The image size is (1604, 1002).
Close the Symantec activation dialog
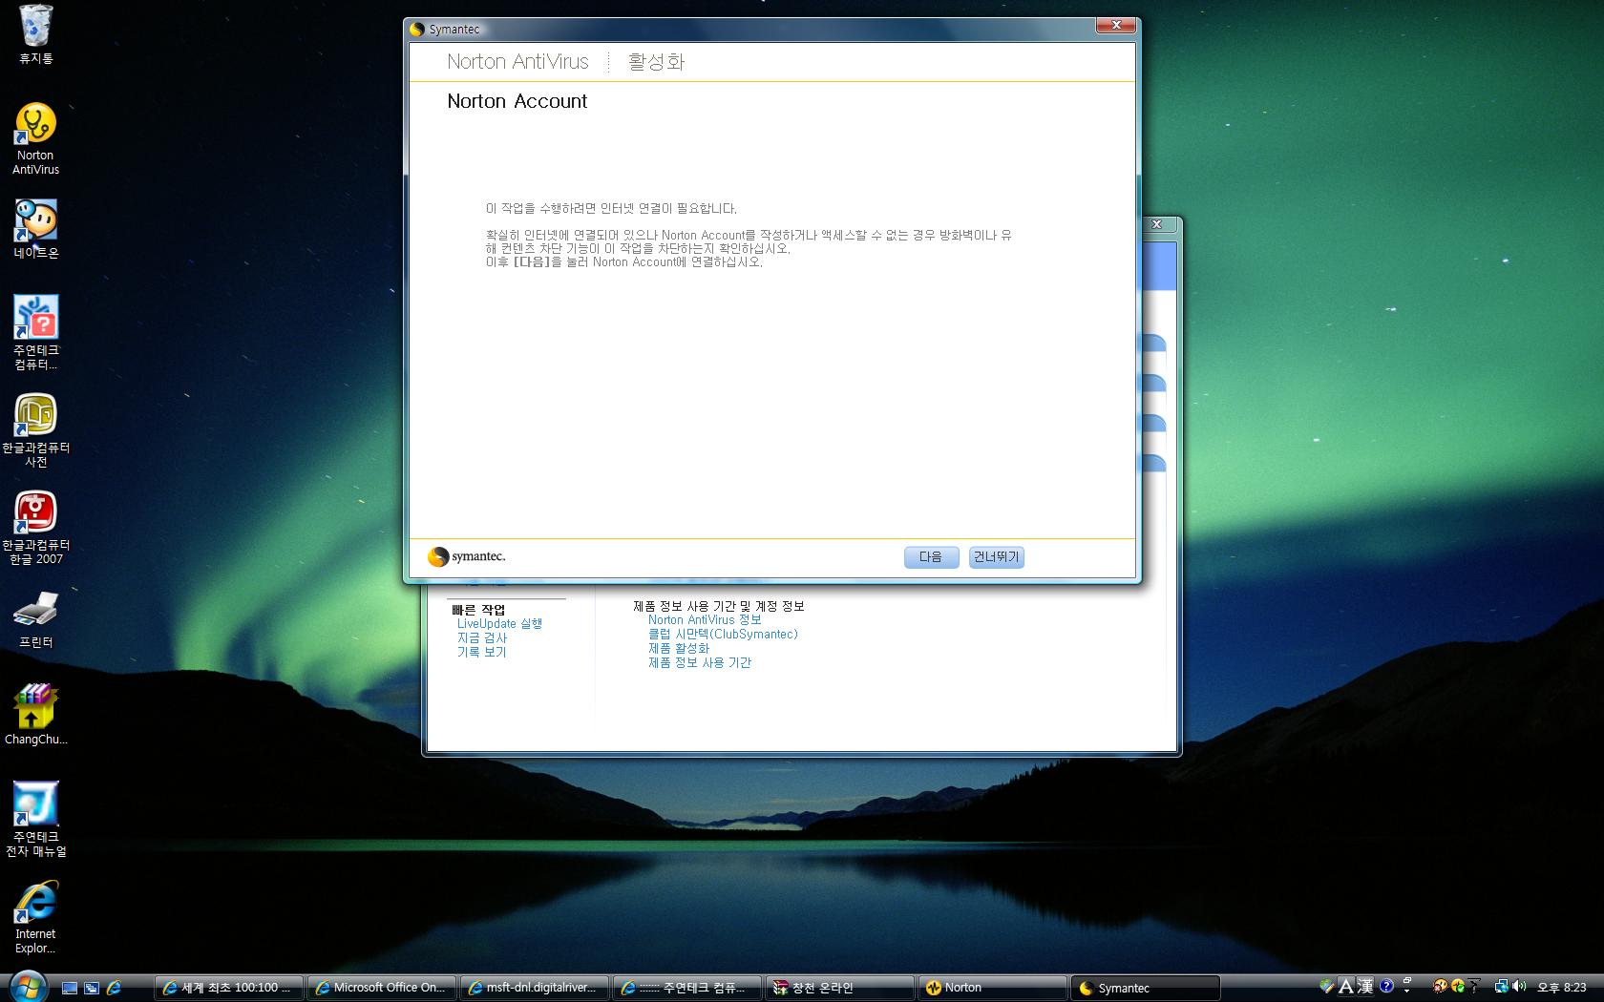coord(1115,26)
